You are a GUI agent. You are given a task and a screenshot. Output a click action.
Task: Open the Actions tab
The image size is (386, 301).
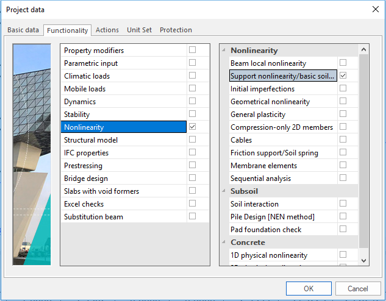point(107,30)
